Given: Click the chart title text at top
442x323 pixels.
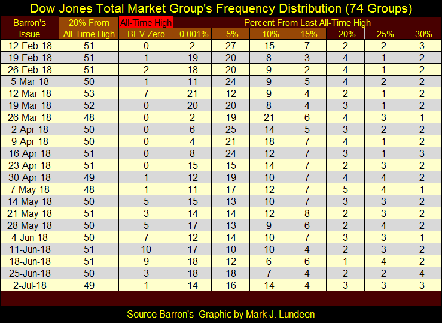Looking at the screenshot, I should 221,8.
